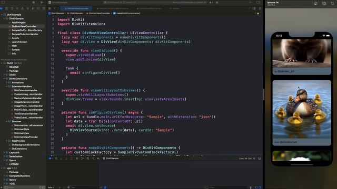The image size is (337, 189).
Task: Switch to third editor tab
Action: click(149, 8)
